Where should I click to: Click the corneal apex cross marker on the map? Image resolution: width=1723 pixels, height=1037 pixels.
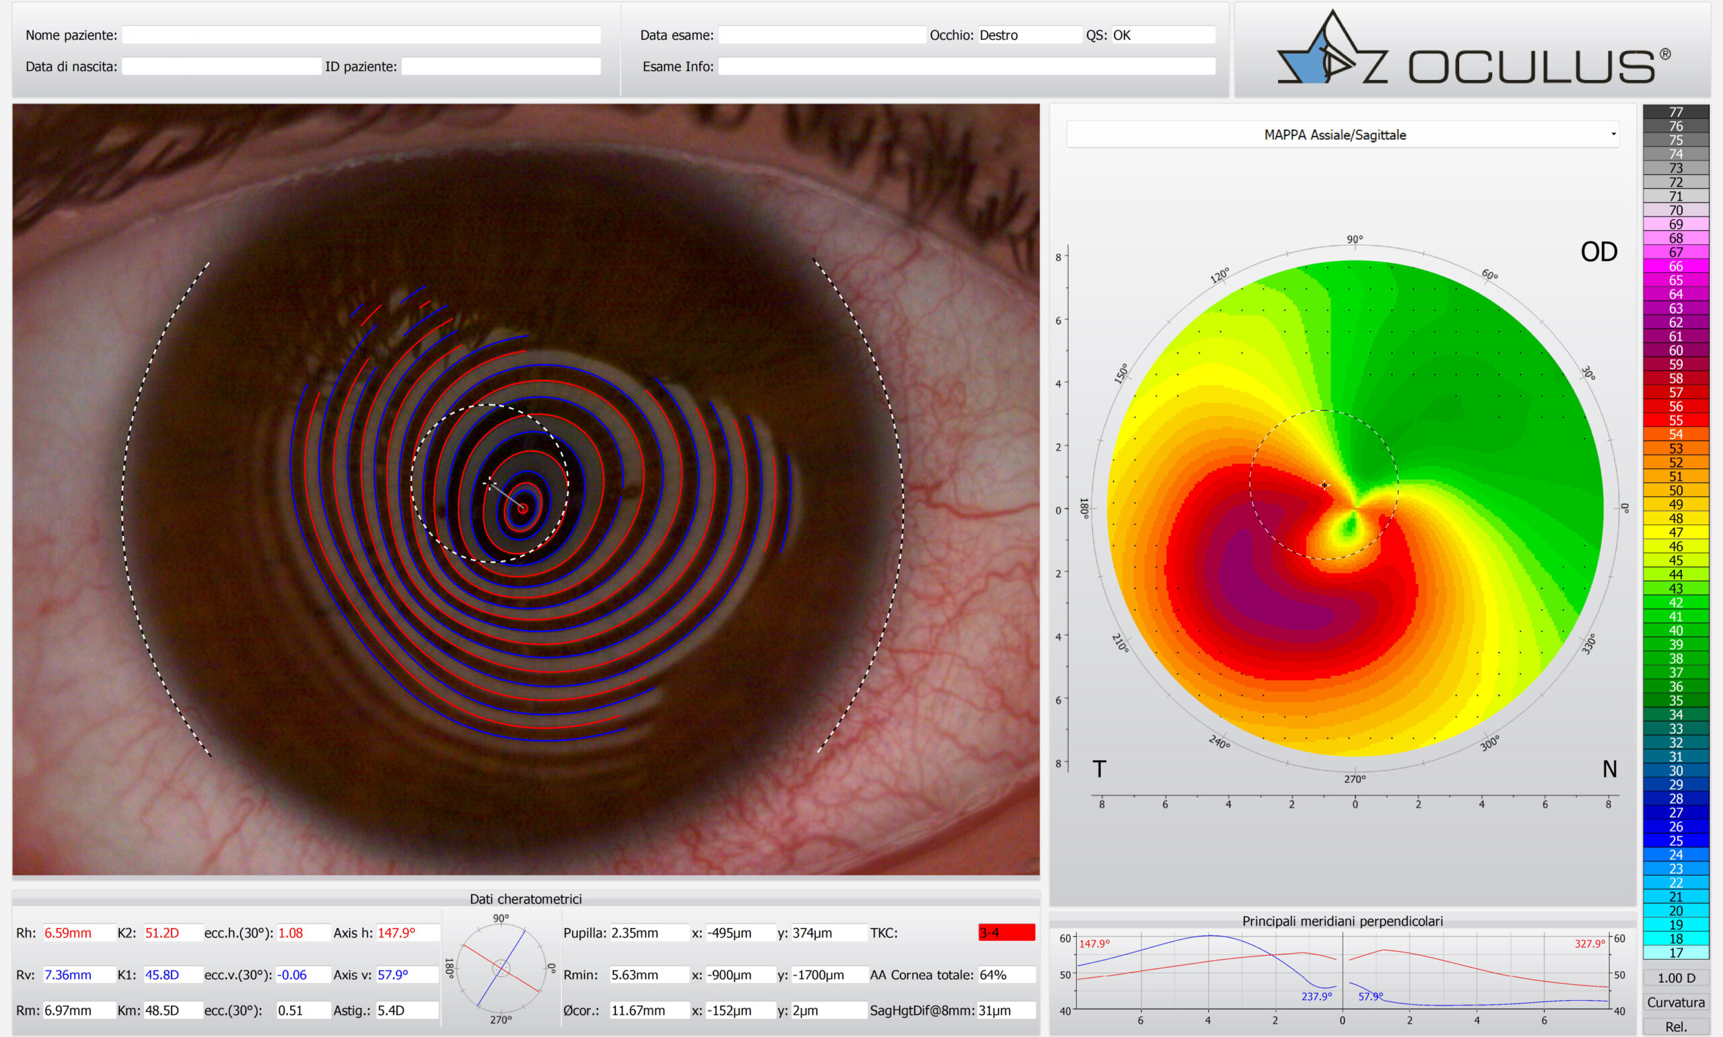1325,485
